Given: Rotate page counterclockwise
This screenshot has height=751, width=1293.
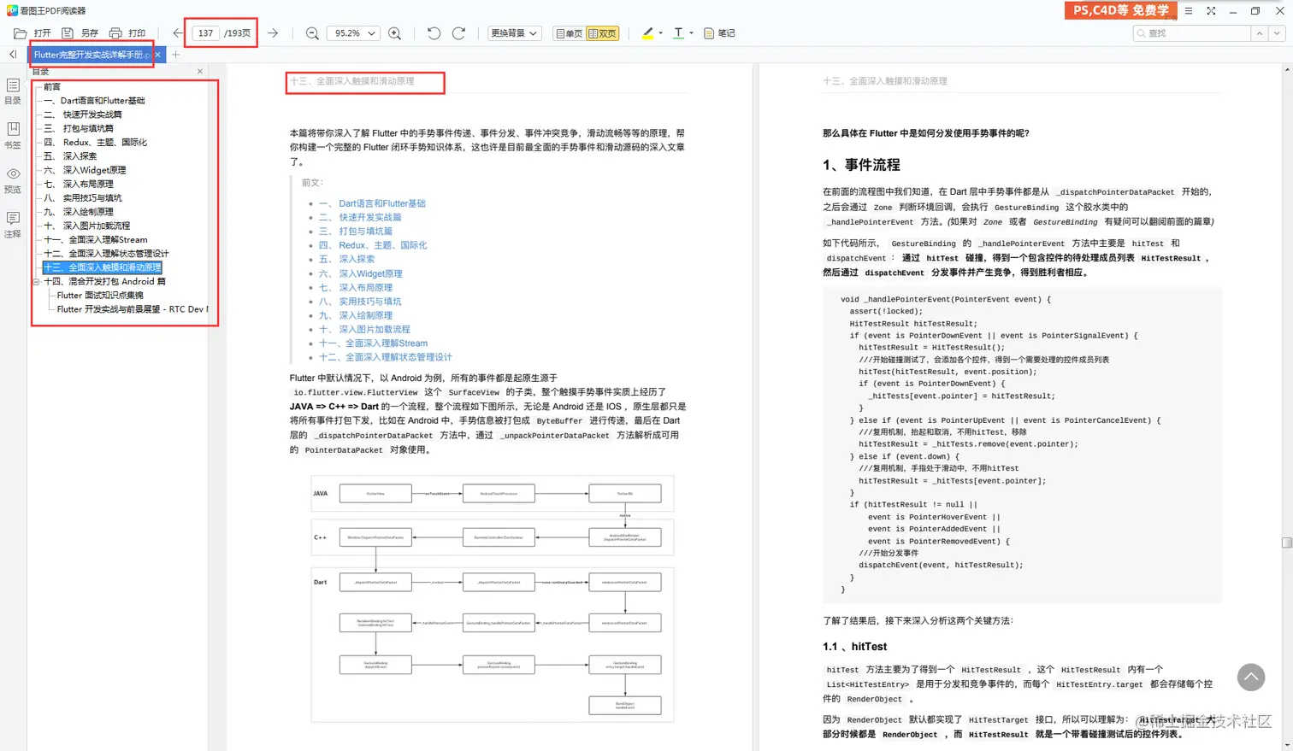Looking at the screenshot, I should [x=434, y=33].
